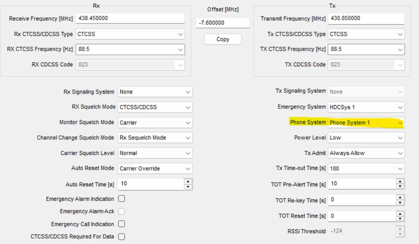Decrease TOT Pre-Alert Time with down arrow
The width and height of the screenshot is (419, 244).
coord(400,186)
